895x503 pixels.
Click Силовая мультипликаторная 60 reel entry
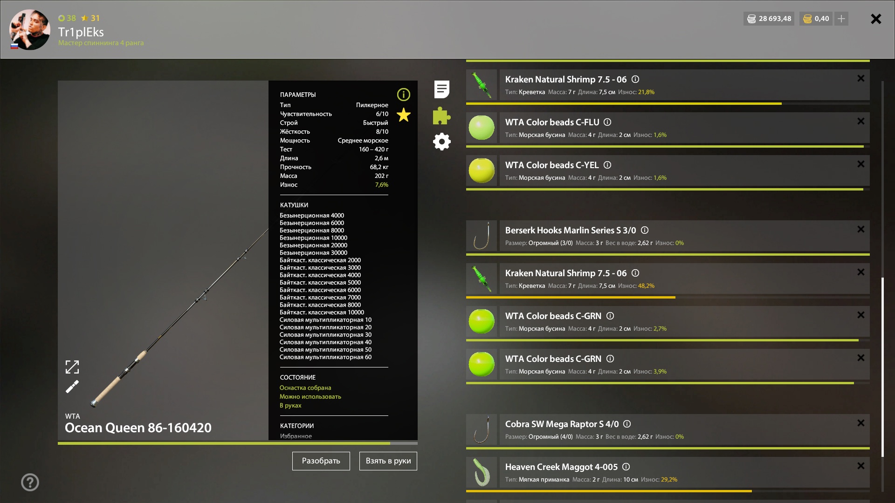325,357
